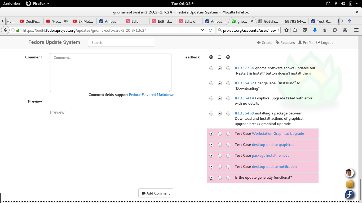Image resolution: width=362 pixels, height=203 pixels.
Task: List all tabs dropdown arrow
Action: (358, 21)
